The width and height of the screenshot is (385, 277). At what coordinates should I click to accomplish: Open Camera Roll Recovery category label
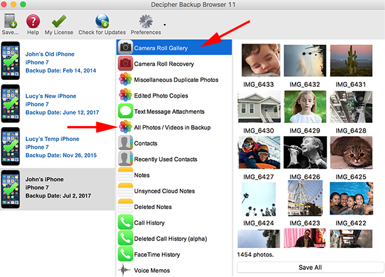point(164,64)
